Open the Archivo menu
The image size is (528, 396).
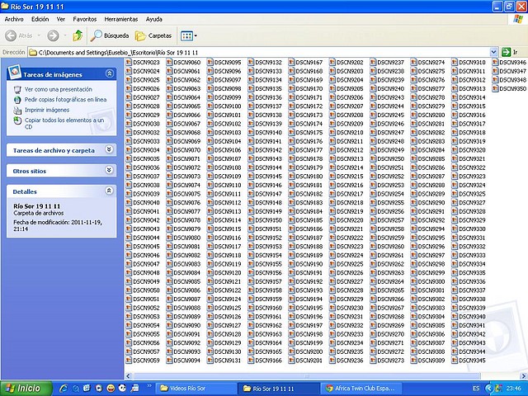click(14, 19)
